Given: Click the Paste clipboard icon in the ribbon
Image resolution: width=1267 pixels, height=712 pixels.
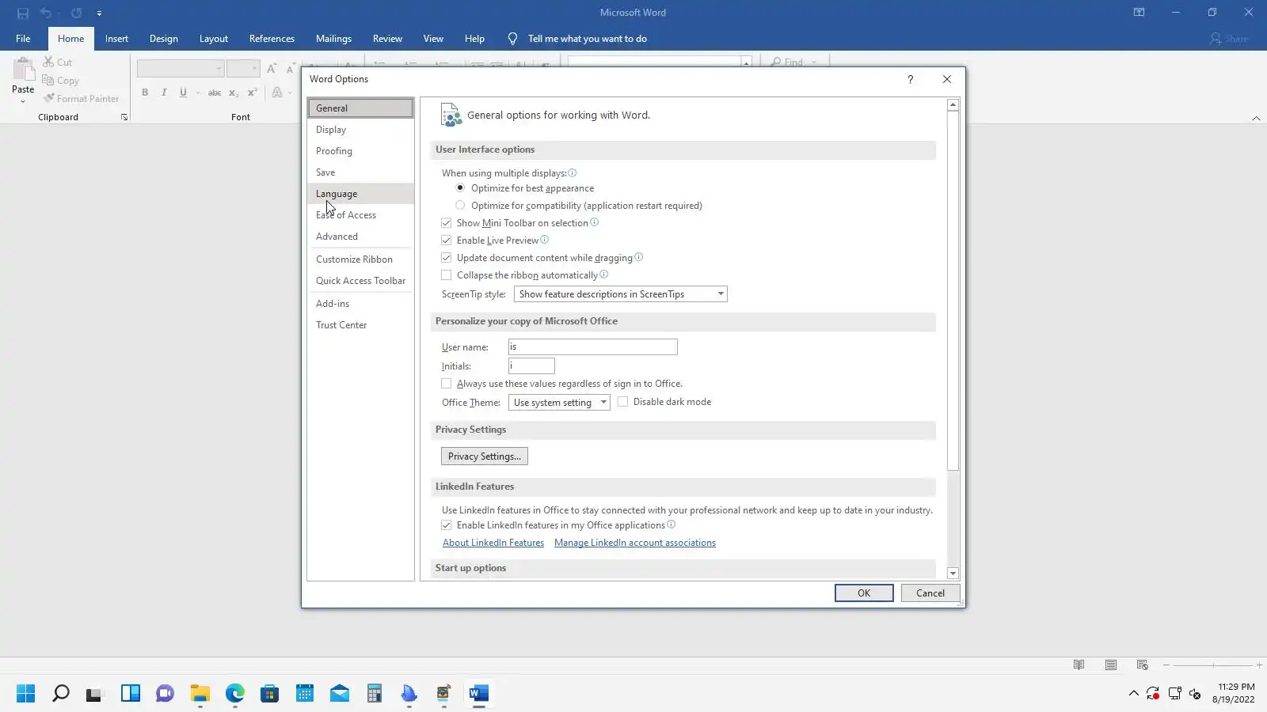Looking at the screenshot, I should click(x=23, y=70).
